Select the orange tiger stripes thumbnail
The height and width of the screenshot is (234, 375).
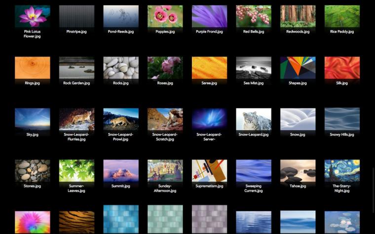click(76, 222)
